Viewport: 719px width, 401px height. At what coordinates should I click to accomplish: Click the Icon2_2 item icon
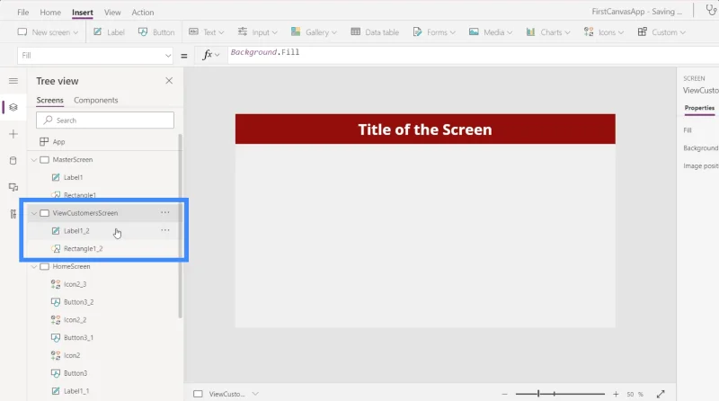(x=56, y=320)
